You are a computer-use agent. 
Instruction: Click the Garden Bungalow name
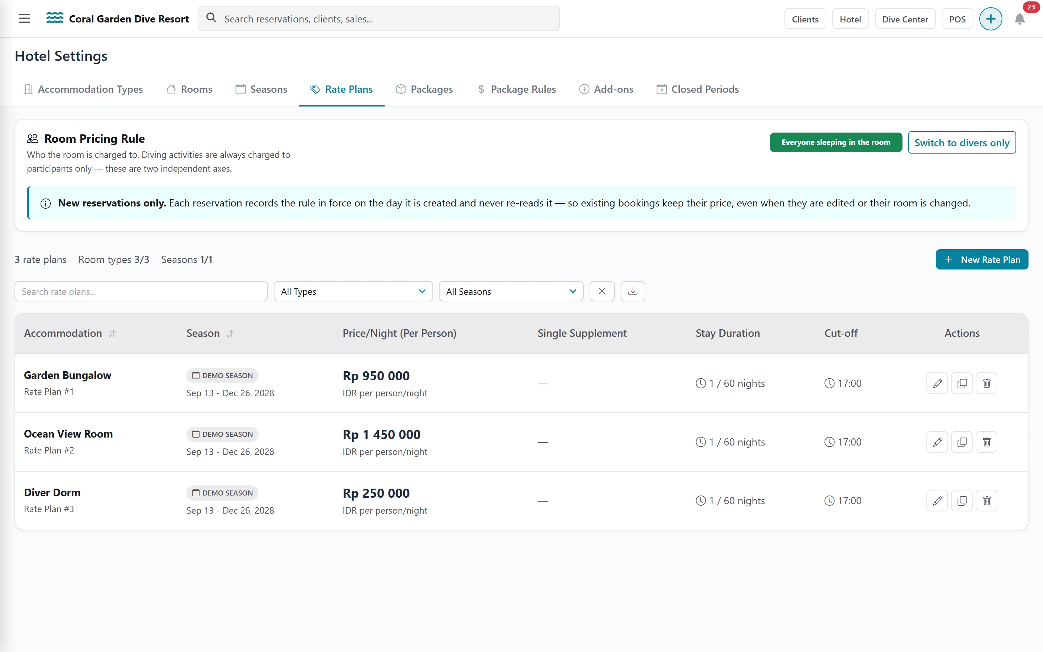(x=68, y=375)
